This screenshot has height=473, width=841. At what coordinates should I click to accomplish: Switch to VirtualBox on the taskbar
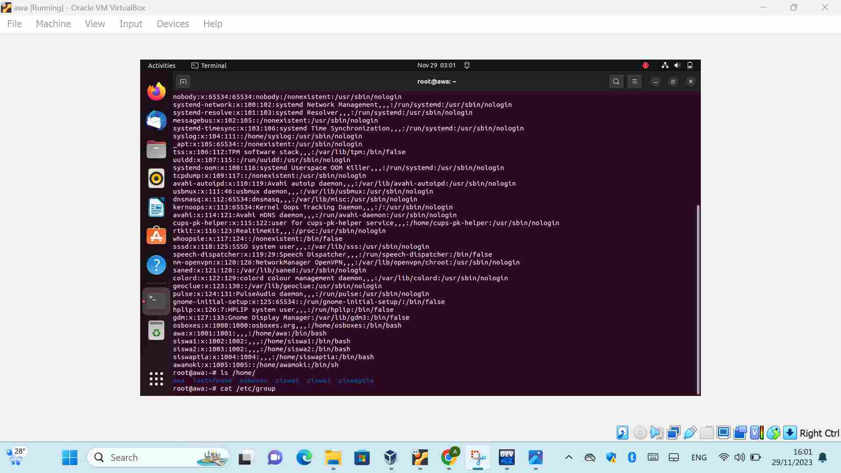pos(391,458)
